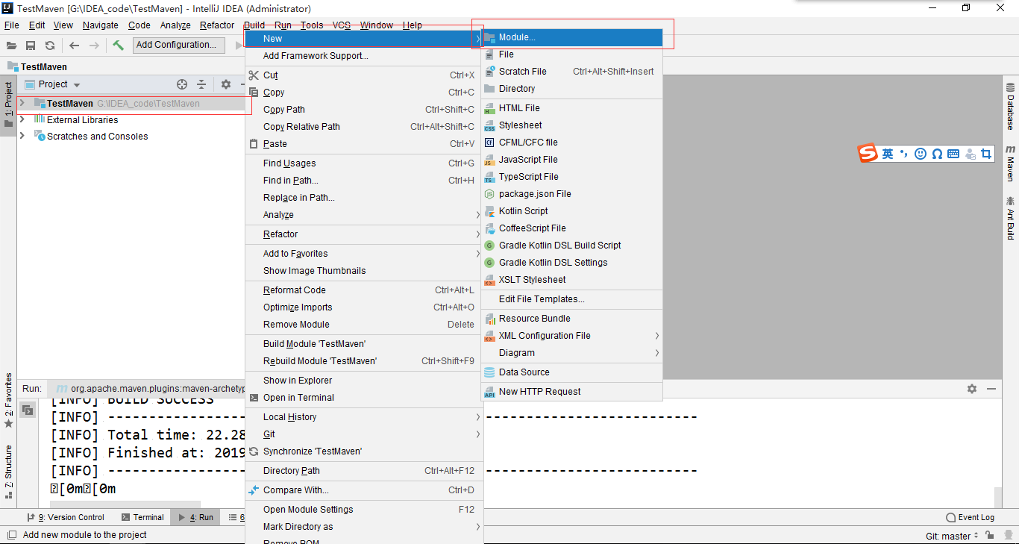Viewport: 1019px width, 544px height.
Task: Expand the XML Configuration File submenu
Action: tap(571, 336)
